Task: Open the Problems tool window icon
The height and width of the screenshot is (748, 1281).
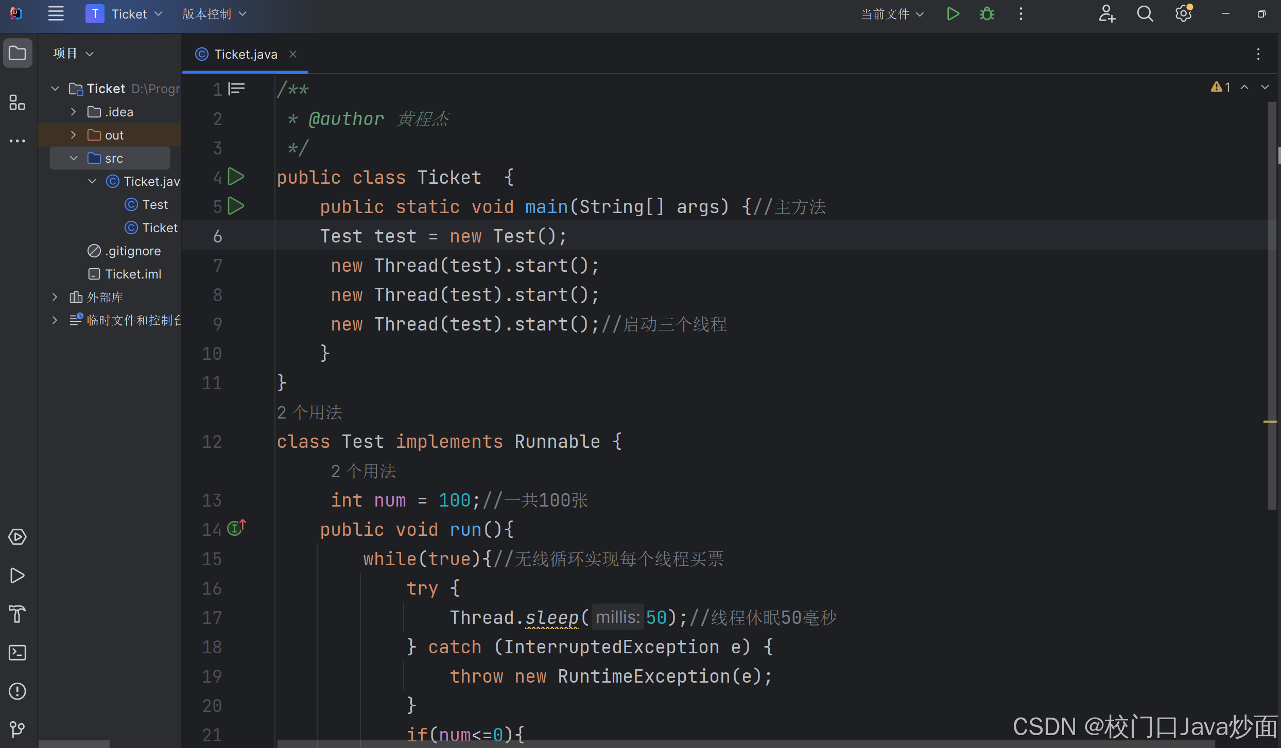Action: pyautogui.click(x=17, y=691)
